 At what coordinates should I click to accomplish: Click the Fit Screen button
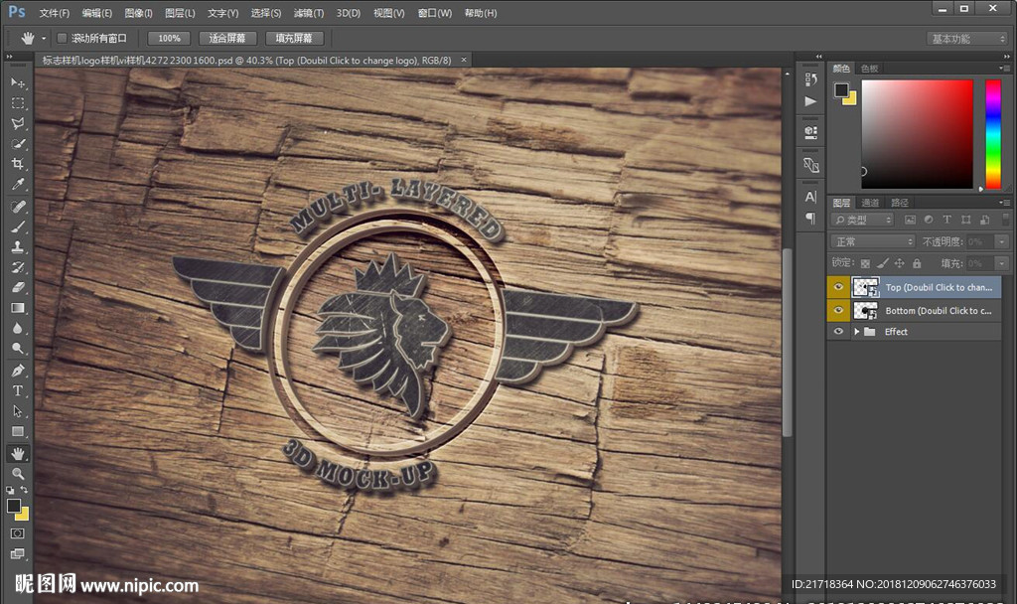pos(227,39)
